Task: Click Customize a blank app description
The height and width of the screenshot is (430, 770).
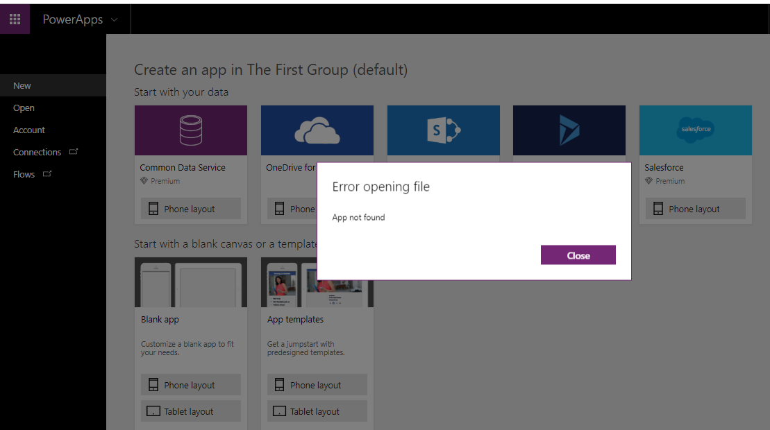Action: 187,348
